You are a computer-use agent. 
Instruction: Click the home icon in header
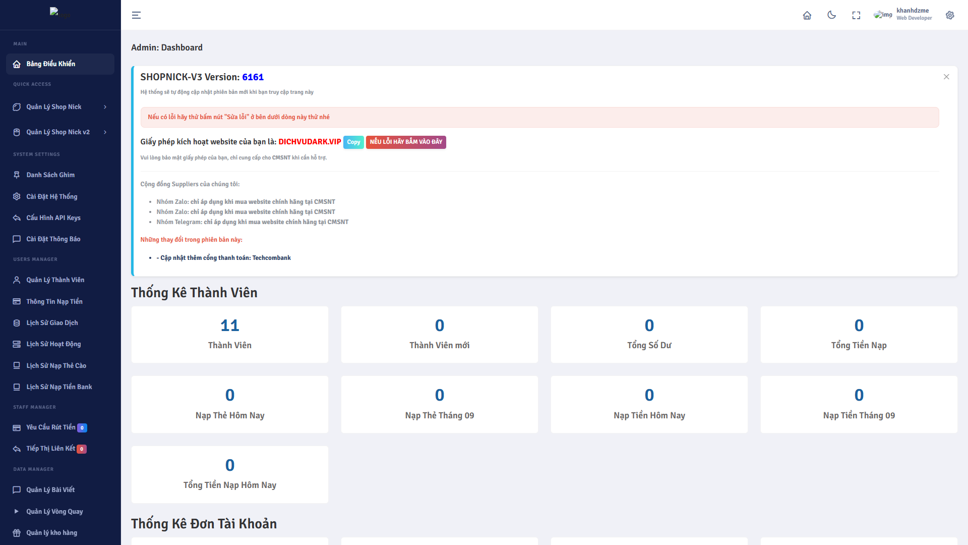(807, 15)
